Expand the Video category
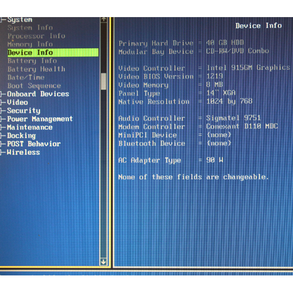 [17, 103]
